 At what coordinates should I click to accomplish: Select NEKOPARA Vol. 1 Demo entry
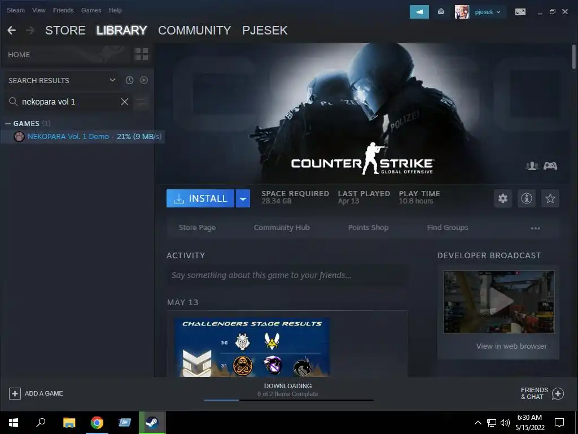click(81, 137)
